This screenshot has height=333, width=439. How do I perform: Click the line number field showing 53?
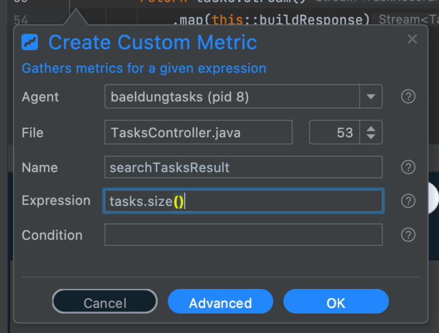[x=336, y=133]
